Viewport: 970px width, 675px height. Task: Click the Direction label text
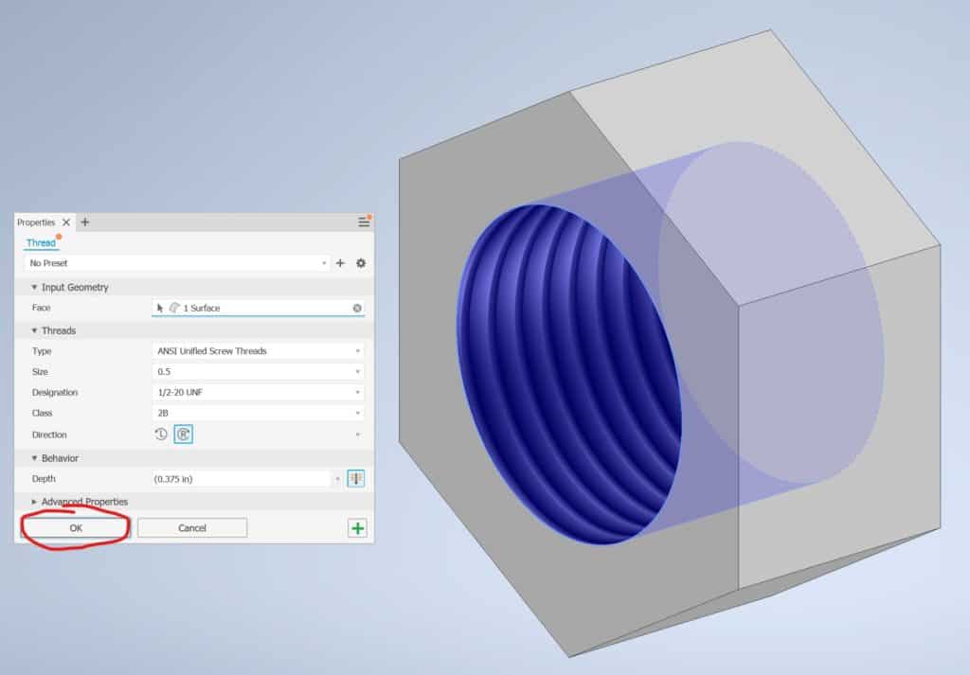49,435
